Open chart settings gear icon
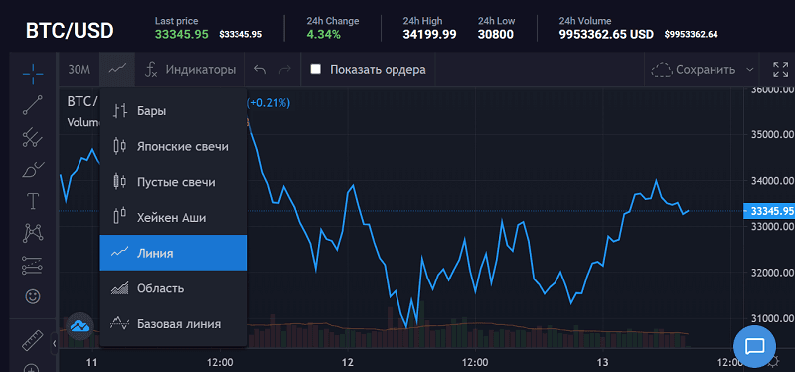The width and height of the screenshot is (795, 372). pos(774,361)
